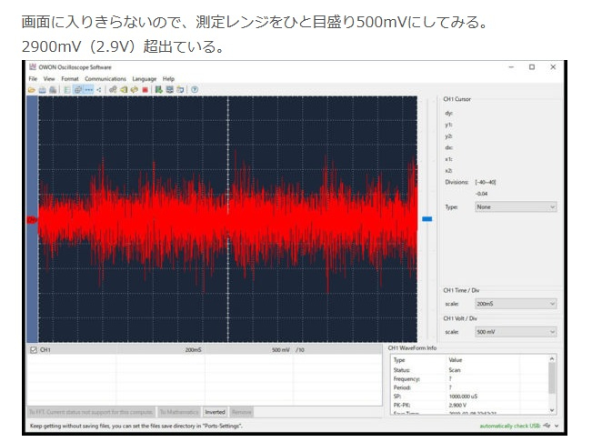The height and width of the screenshot is (442, 612).
Task: Click the second toolbar icon beside open folder
Action: [43, 89]
